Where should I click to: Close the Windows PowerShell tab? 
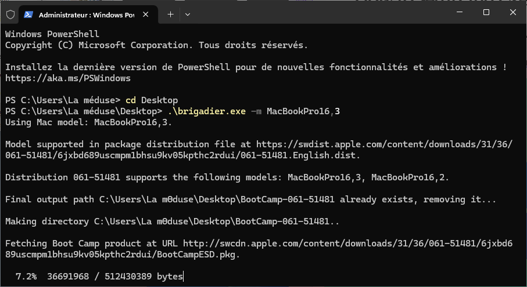[x=145, y=14]
